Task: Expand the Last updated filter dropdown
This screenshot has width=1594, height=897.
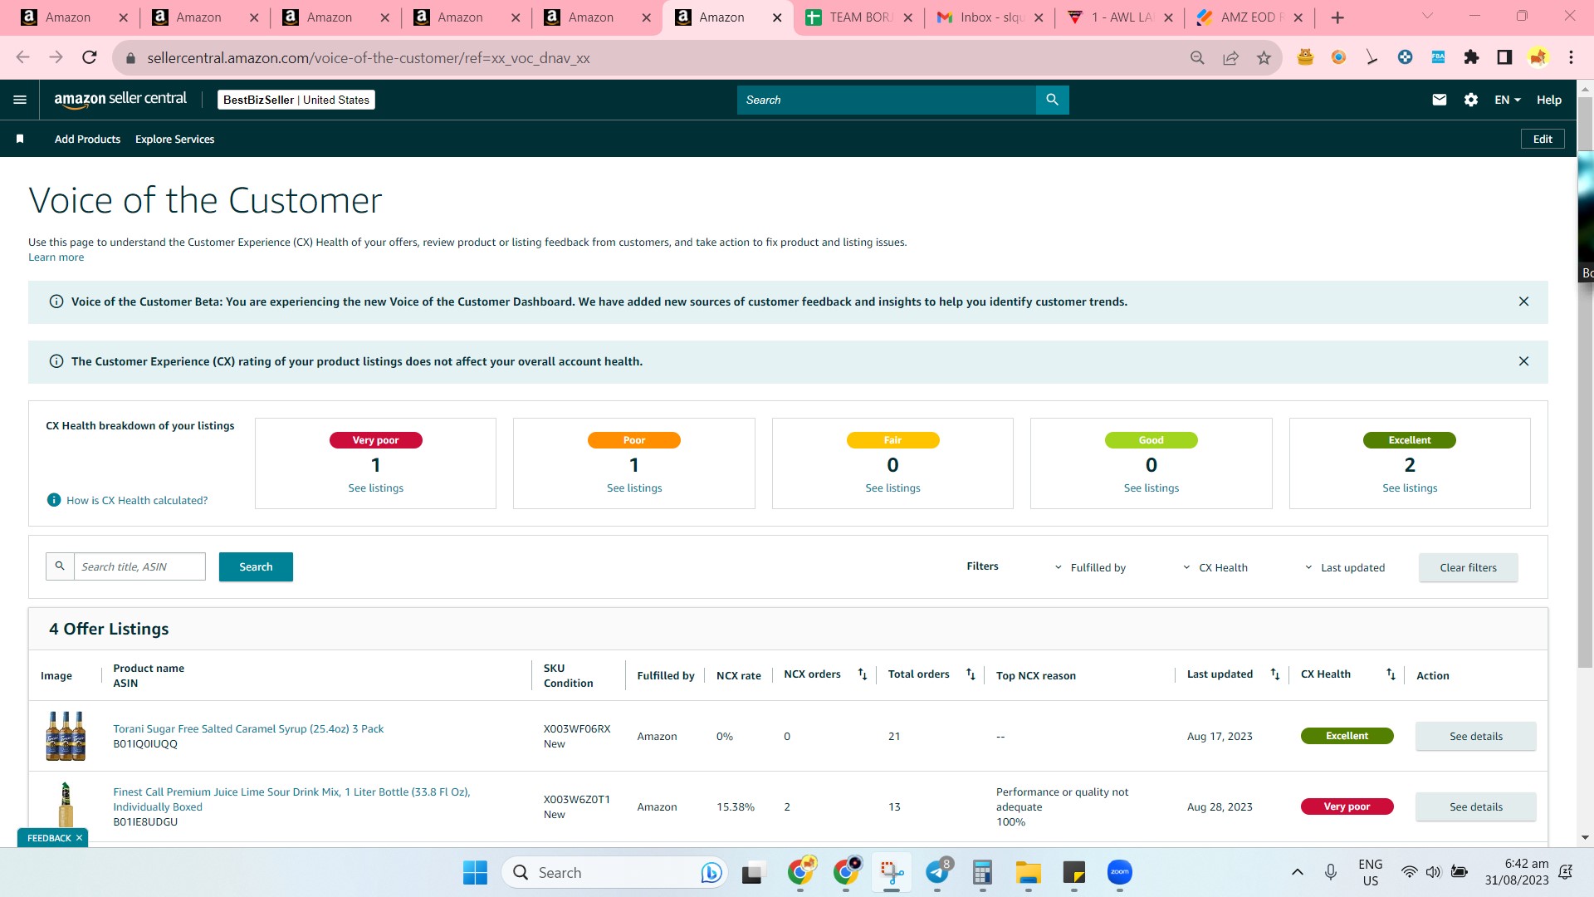Action: click(x=1345, y=567)
